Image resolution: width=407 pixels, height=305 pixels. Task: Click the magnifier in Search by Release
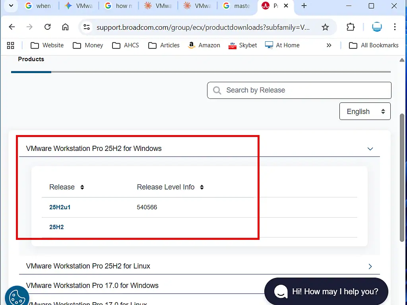click(x=217, y=90)
